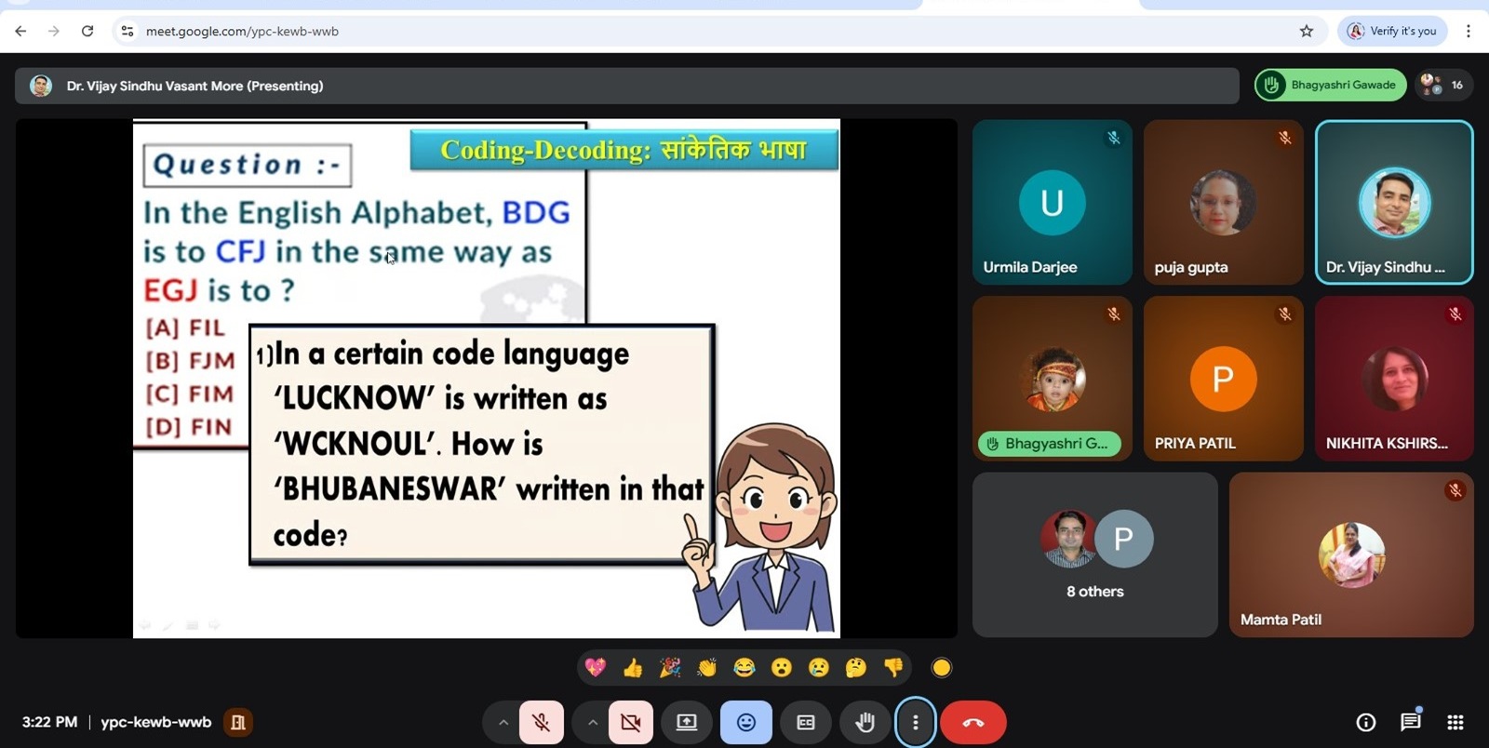Screen dimensions: 1489x748
Task: Send the thumbs up reaction
Action: [633, 667]
